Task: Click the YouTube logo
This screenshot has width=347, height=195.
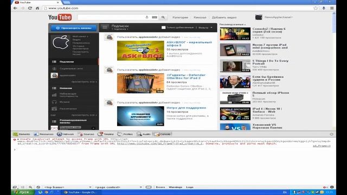Action: pos(60,17)
